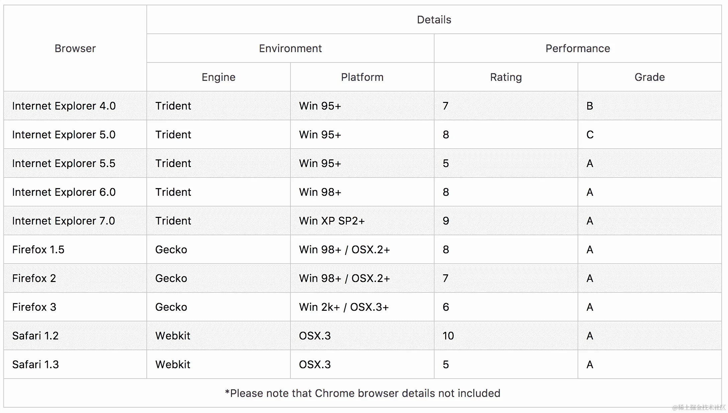Select the Internet Explorer 7.0 cell
This screenshot has height=413, width=728.
coord(64,221)
